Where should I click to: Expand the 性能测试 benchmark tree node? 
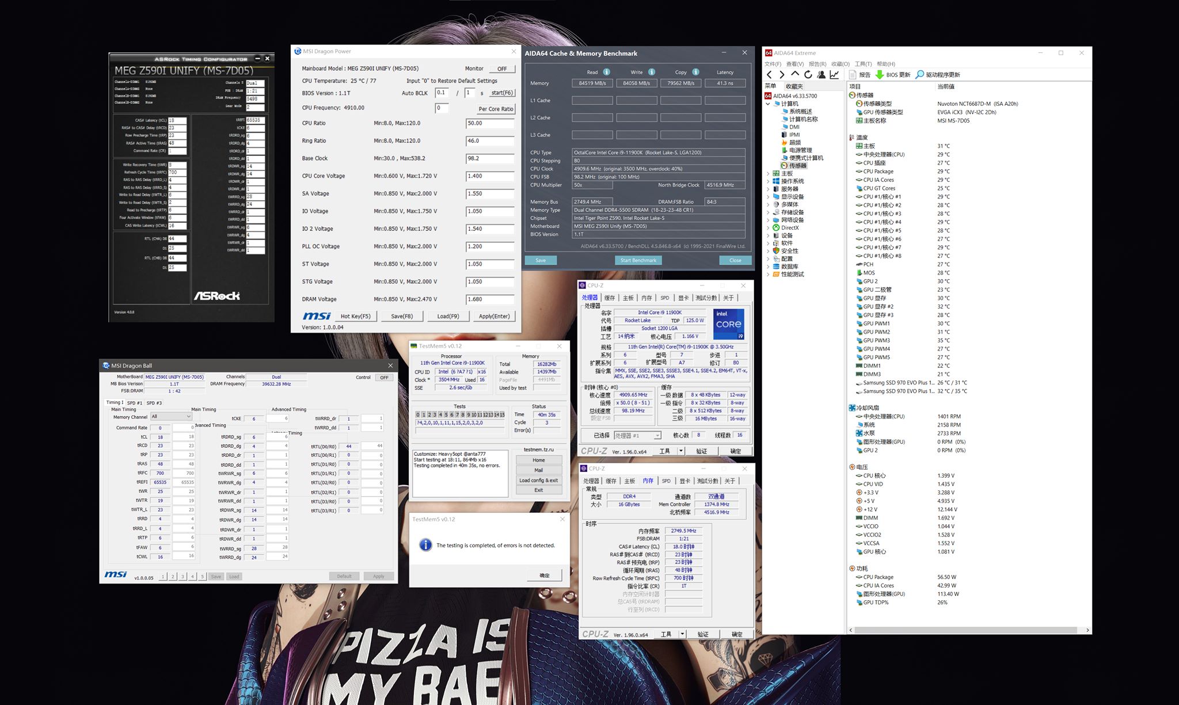(x=767, y=275)
